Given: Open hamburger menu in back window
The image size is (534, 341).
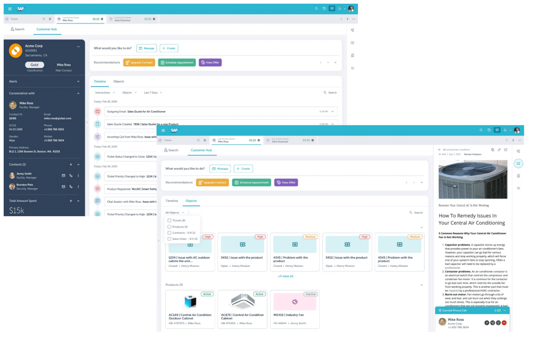Looking at the screenshot, I should tap(10, 9).
